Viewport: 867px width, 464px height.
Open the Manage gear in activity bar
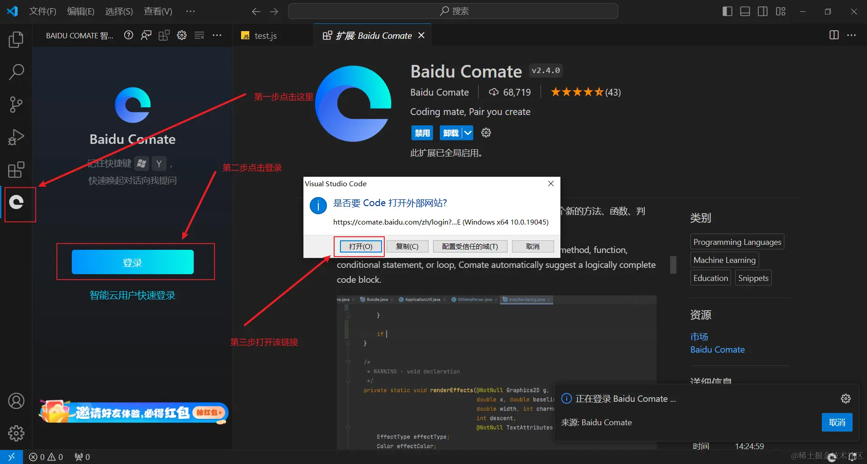(x=16, y=433)
